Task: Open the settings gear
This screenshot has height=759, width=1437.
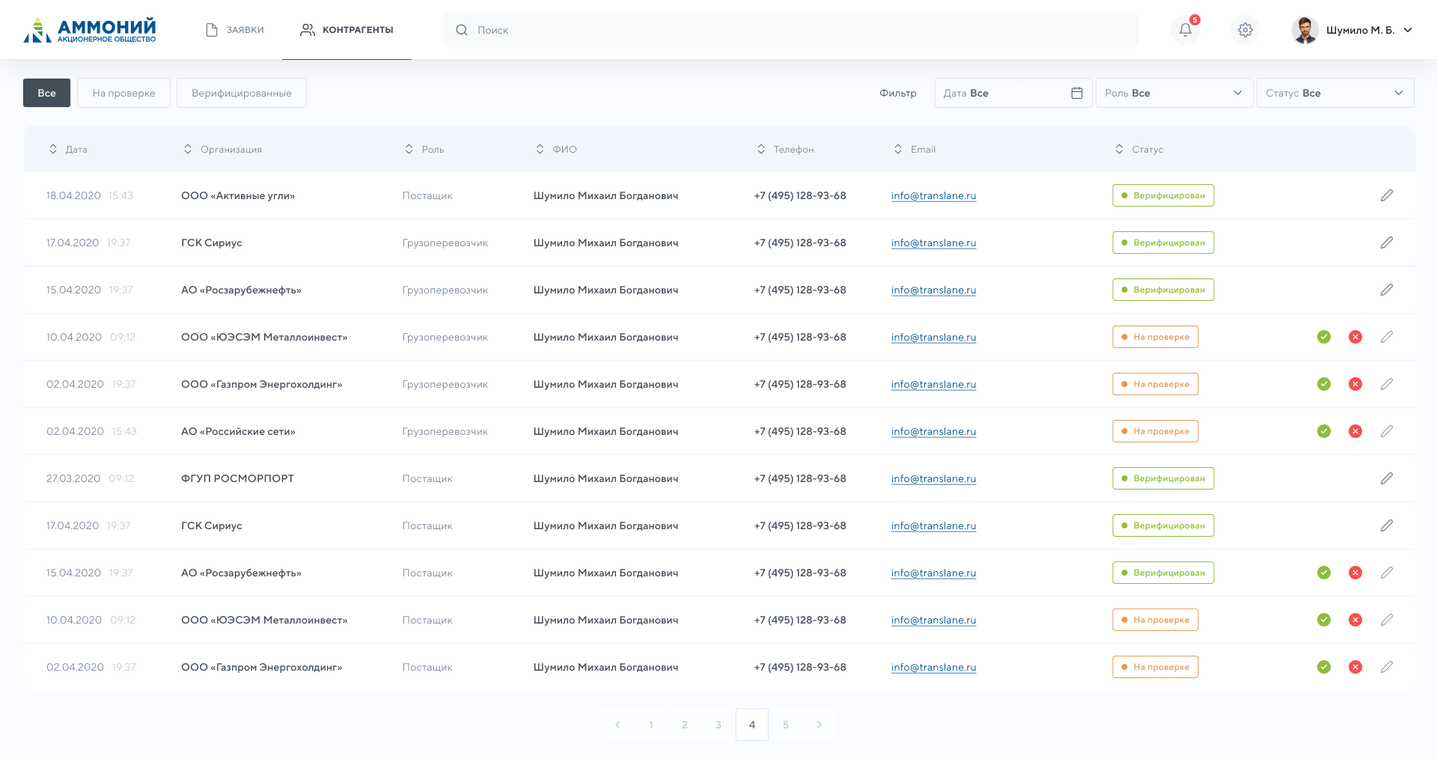Action: (x=1245, y=30)
